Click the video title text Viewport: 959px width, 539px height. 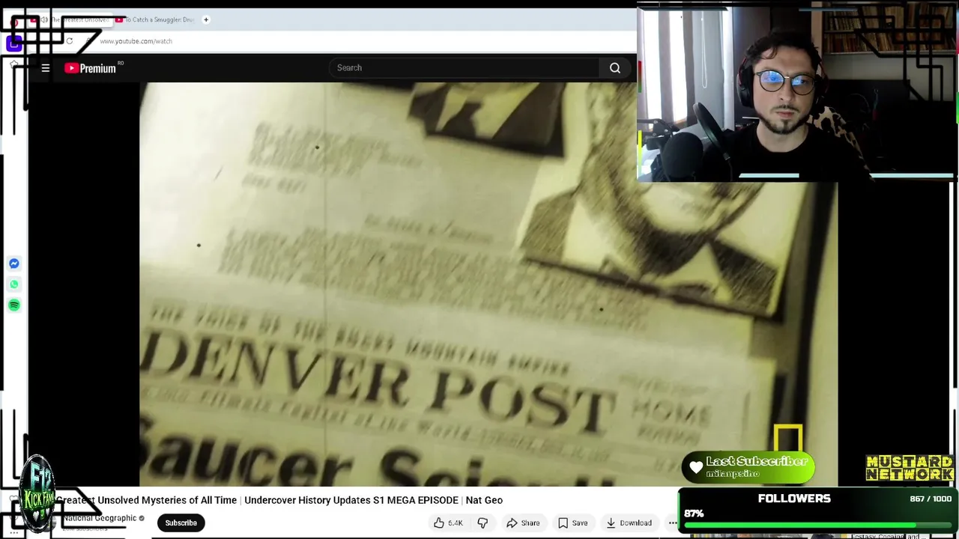279,500
